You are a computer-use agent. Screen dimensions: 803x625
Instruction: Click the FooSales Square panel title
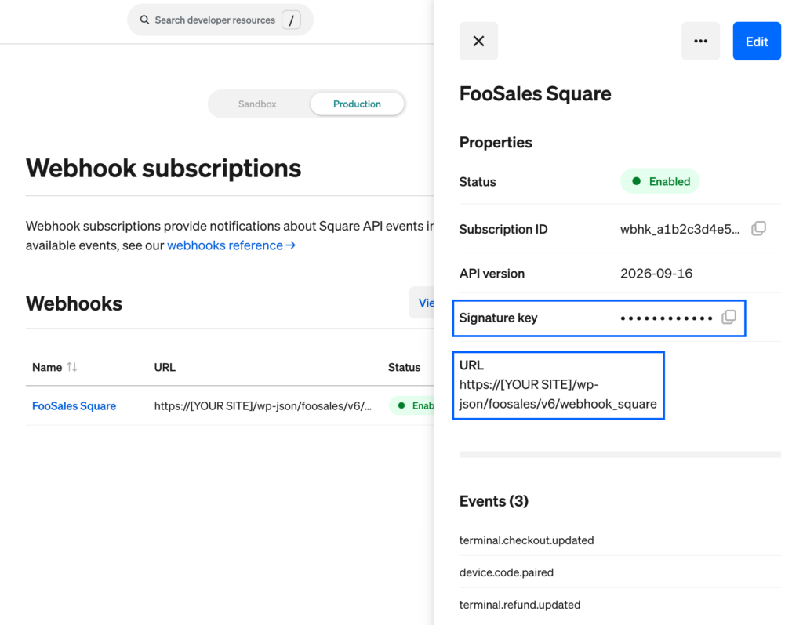(535, 94)
